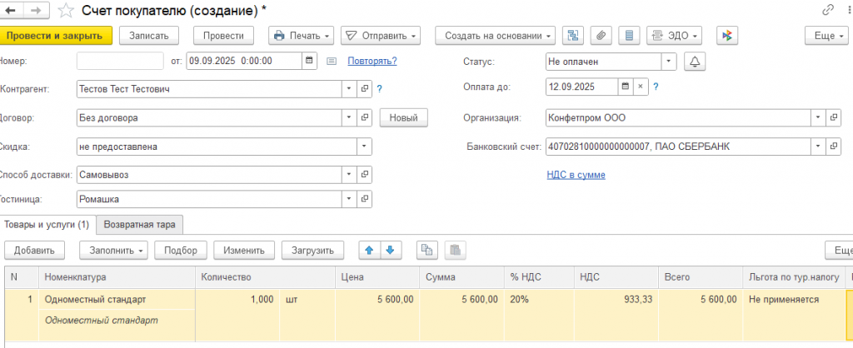853x348 pixels.
Task: Open document structure/related documents icon
Action: [x=573, y=36]
